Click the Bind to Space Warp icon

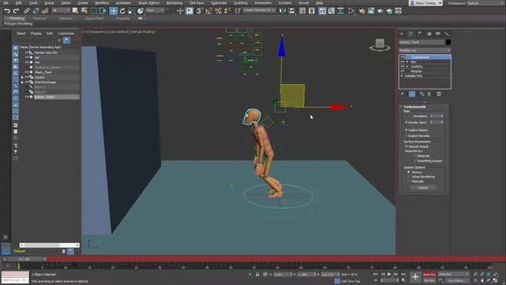pyautogui.click(x=45, y=11)
